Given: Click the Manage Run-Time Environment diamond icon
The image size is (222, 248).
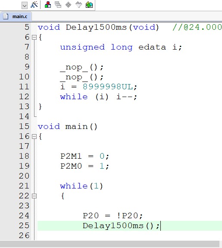Looking at the screenshot, I should pos(68,5).
